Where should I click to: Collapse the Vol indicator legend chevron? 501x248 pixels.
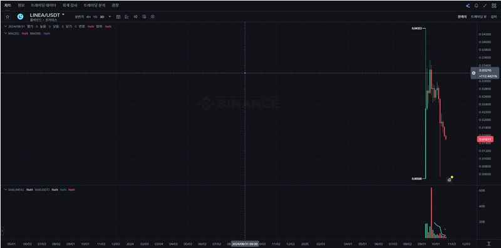(x=6, y=190)
